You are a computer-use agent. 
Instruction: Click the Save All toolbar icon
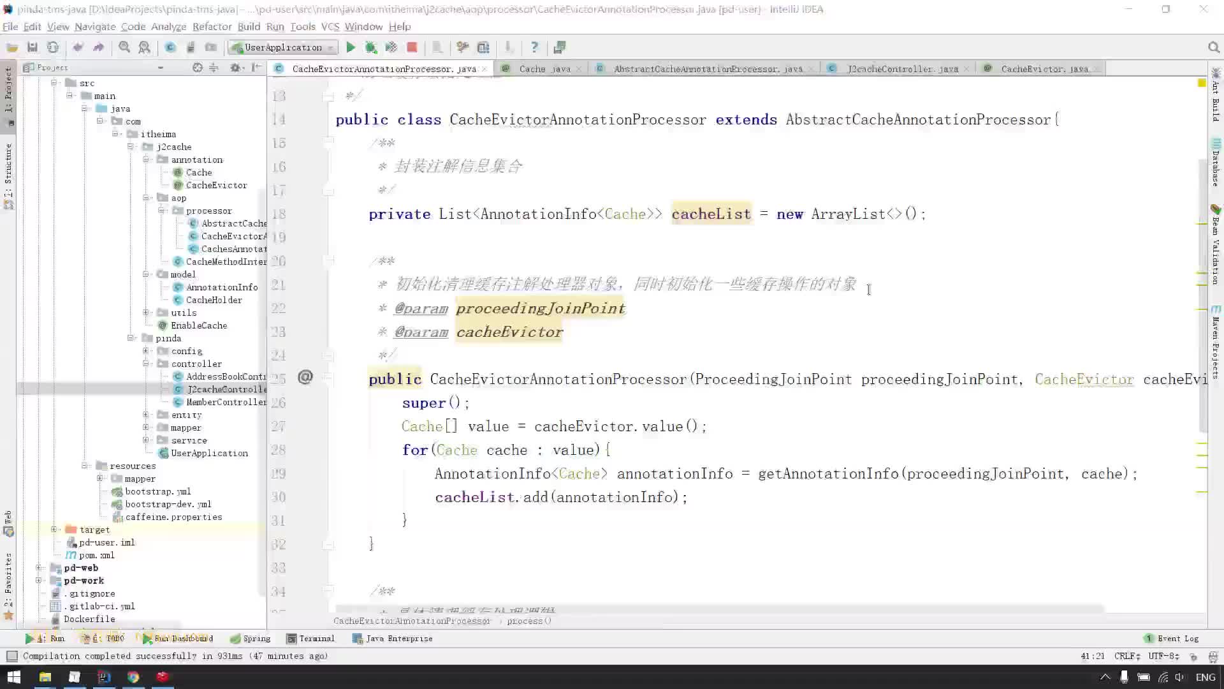[33, 47]
